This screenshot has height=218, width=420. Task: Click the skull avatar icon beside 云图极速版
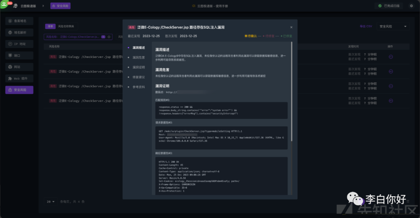pos(16,6)
